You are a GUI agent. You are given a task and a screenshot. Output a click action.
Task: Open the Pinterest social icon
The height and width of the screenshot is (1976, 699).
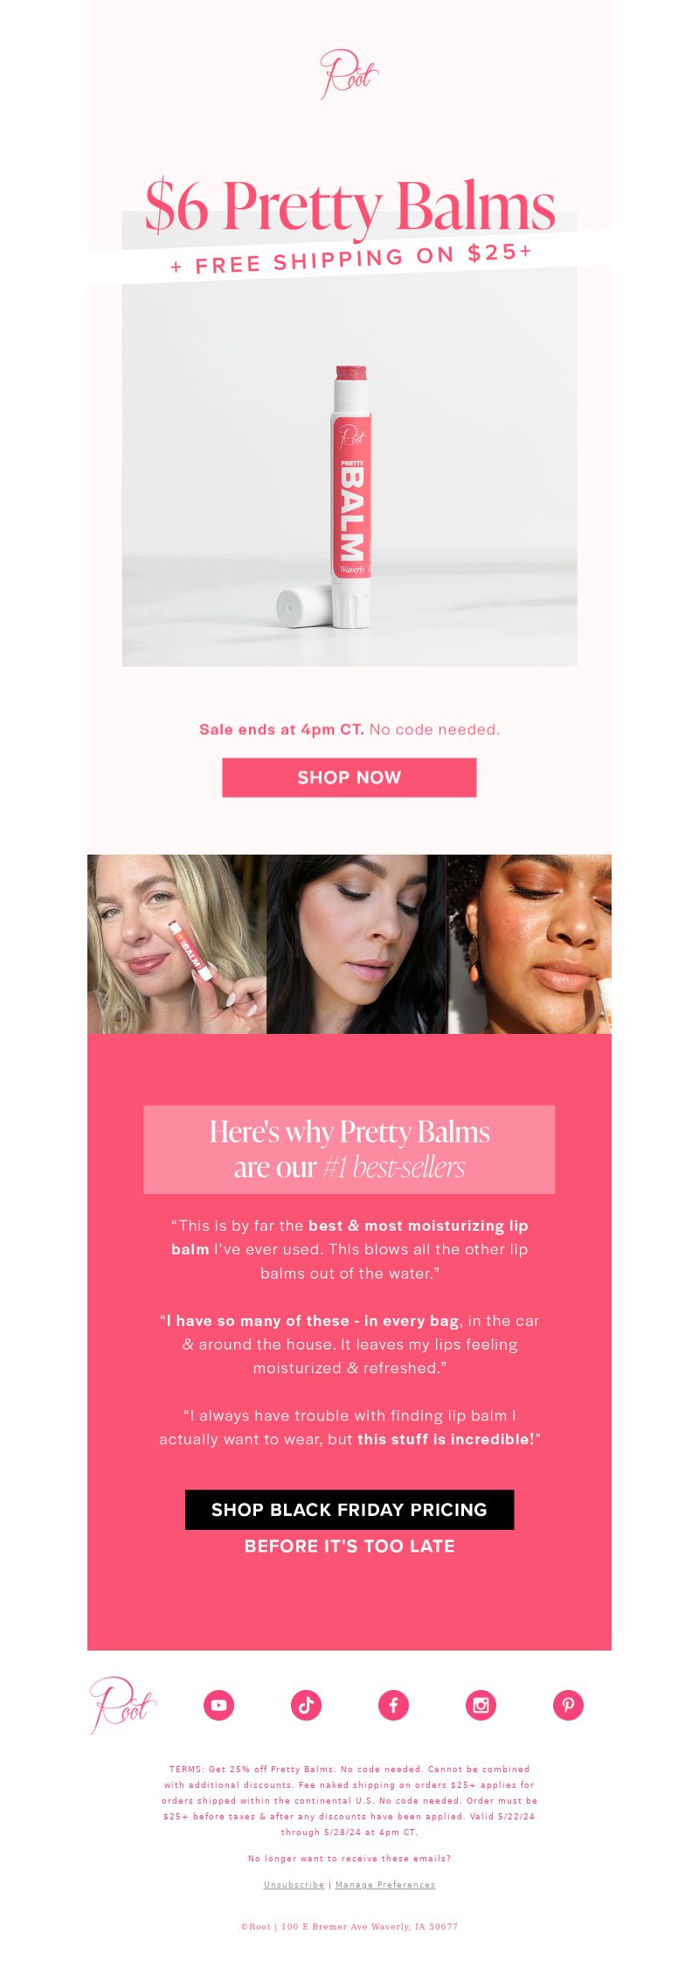point(568,1705)
